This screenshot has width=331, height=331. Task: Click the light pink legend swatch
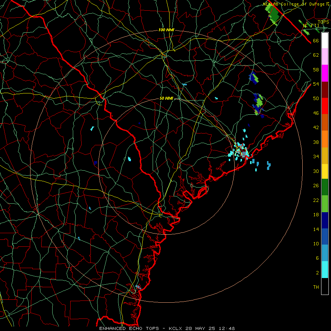[x=325, y=56]
